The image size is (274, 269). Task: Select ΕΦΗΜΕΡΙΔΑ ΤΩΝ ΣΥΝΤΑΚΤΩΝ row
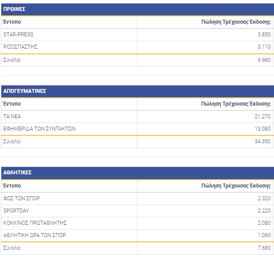coord(39,129)
